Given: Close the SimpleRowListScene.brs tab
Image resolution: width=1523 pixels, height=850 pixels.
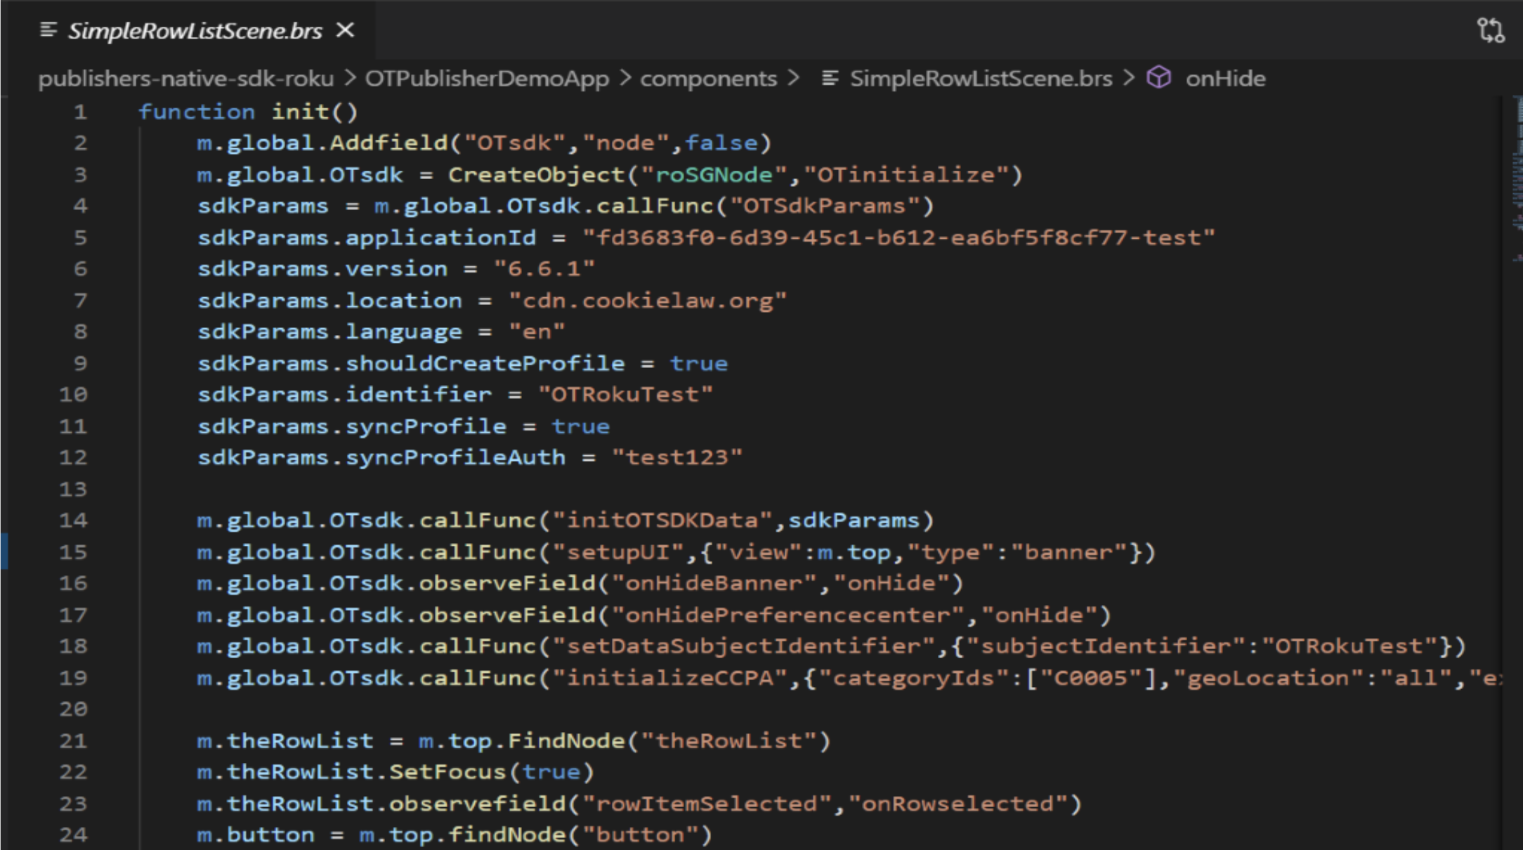Looking at the screenshot, I should (345, 30).
